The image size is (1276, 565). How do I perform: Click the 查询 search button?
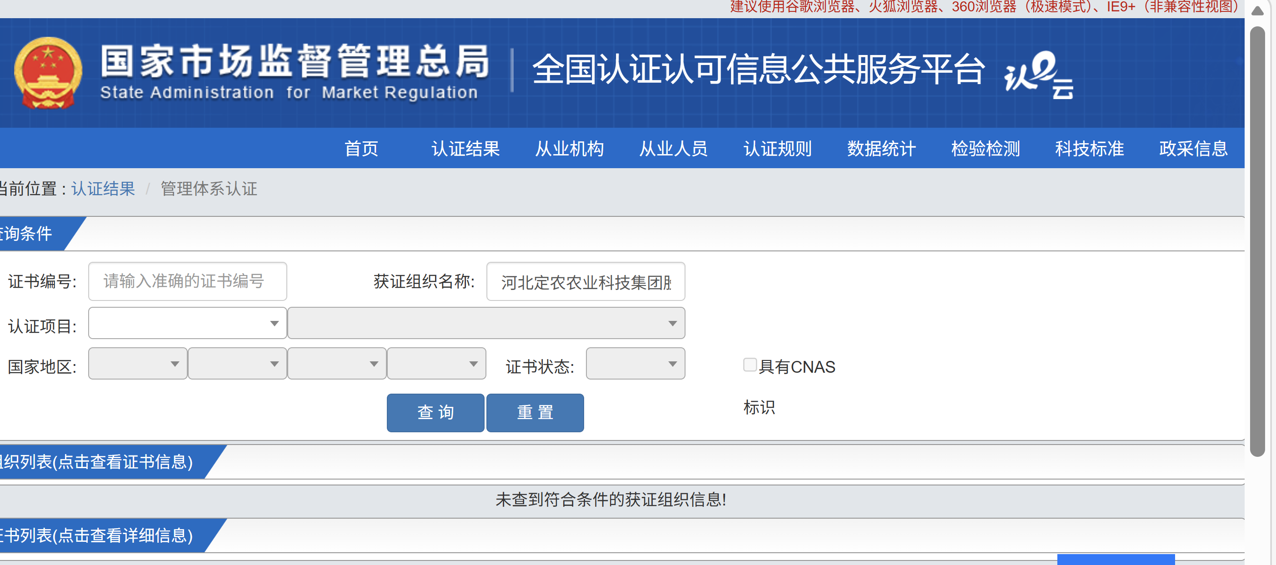(435, 412)
